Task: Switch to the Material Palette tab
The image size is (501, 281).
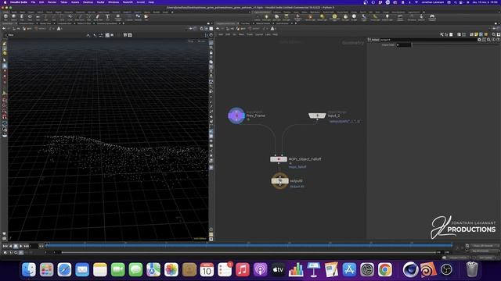Action: pyautogui.click(x=263, y=23)
